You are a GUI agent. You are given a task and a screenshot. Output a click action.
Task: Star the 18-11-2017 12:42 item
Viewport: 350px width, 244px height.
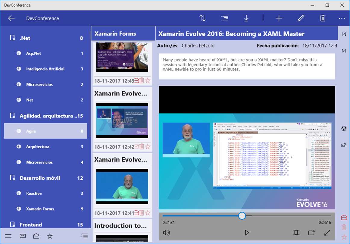pos(148,147)
